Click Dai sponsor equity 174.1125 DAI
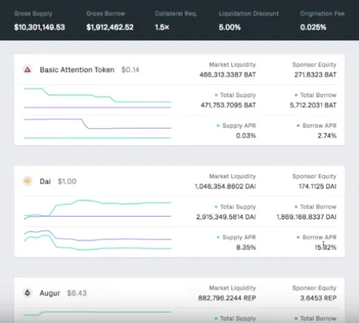 pyautogui.click(x=318, y=187)
